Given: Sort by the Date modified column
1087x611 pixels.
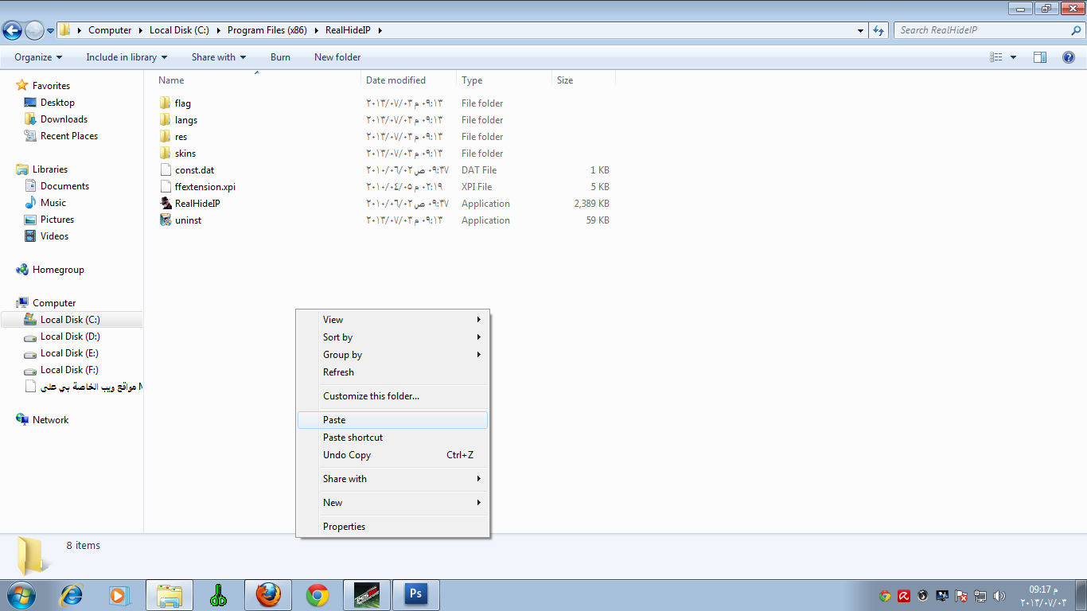Looking at the screenshot, I should point(395,80).
